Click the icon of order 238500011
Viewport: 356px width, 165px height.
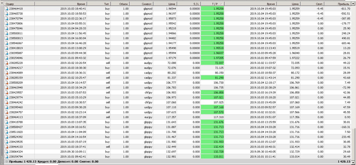[x=6, y=33]
